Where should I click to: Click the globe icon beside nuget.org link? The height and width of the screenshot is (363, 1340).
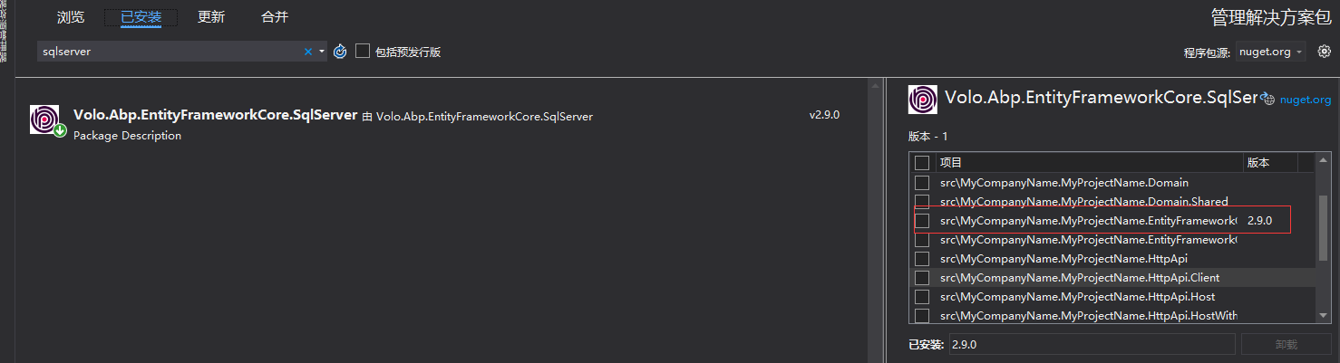tap(1268, 100)
